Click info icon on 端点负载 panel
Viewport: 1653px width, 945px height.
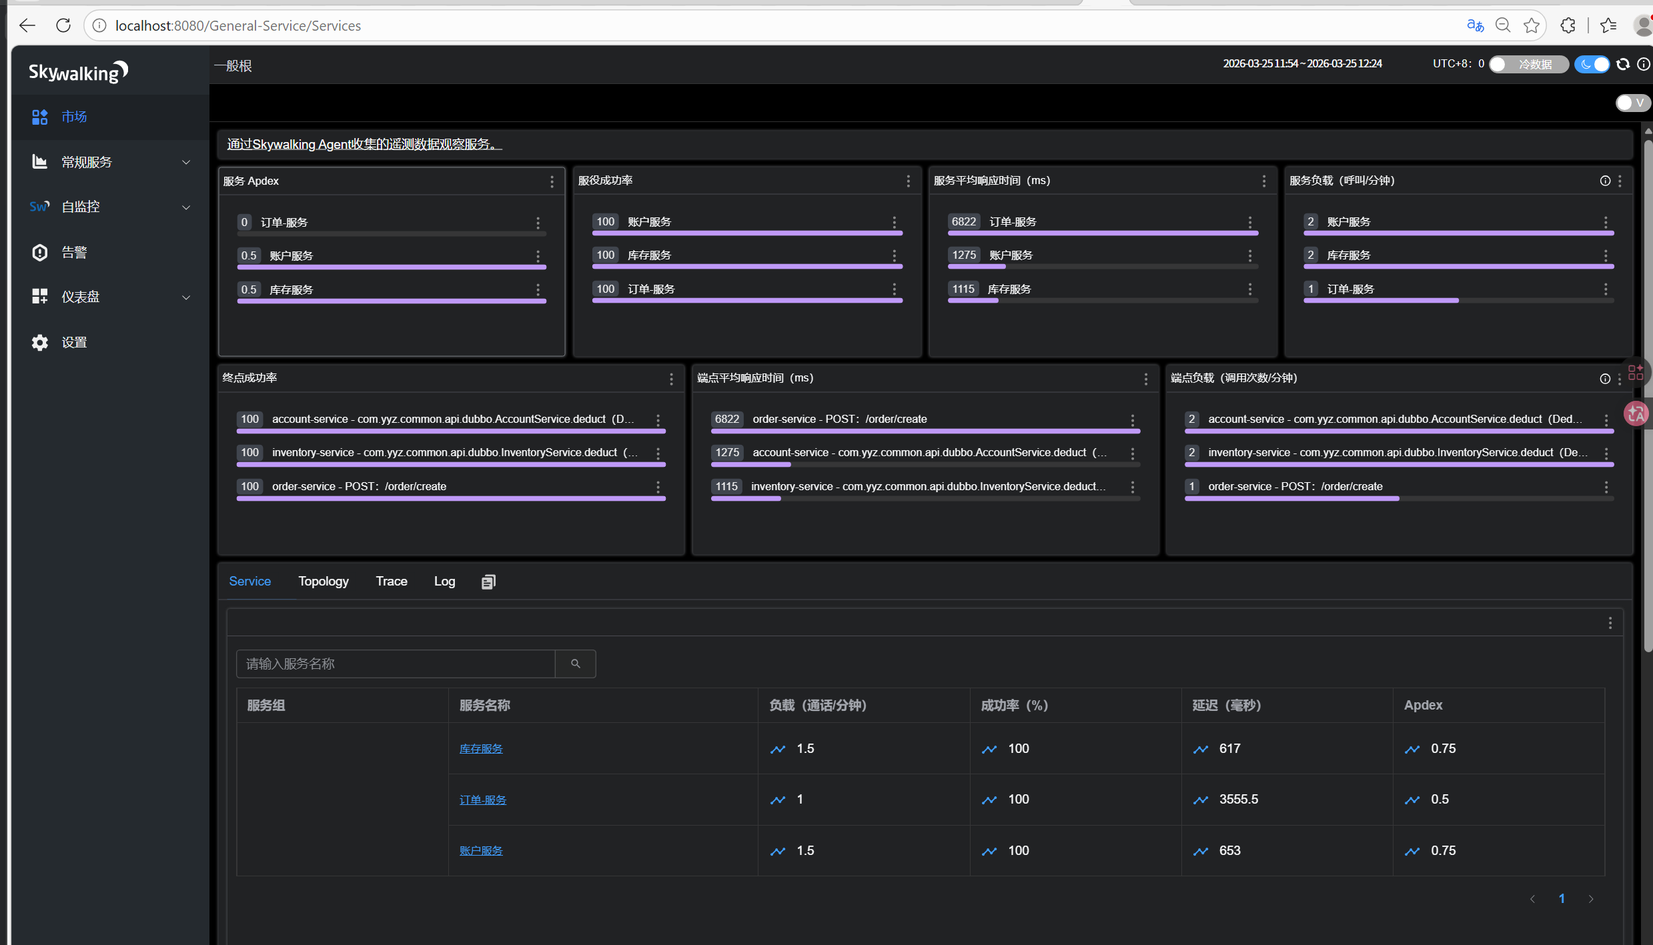[1604, 379]
